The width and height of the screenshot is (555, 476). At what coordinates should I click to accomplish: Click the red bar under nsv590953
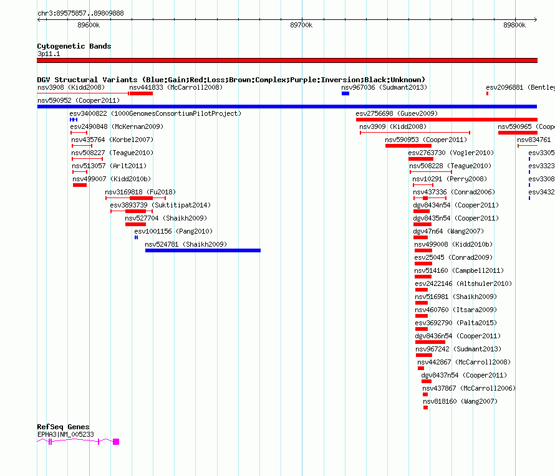point(408,146)
